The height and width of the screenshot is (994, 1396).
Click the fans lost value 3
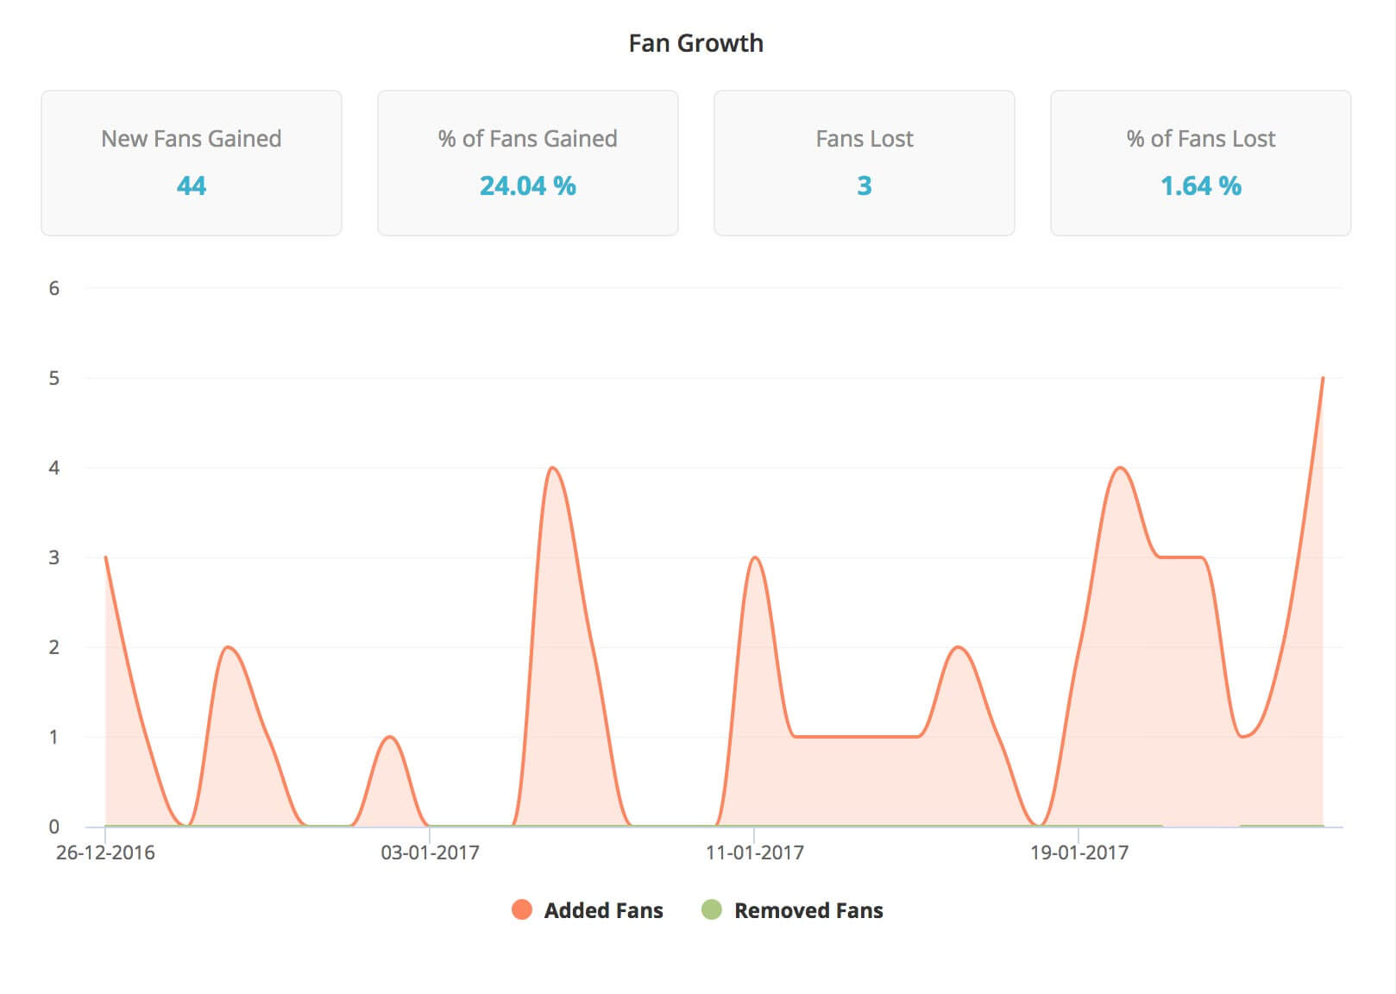pyautogui.click(x=865, y=186)
